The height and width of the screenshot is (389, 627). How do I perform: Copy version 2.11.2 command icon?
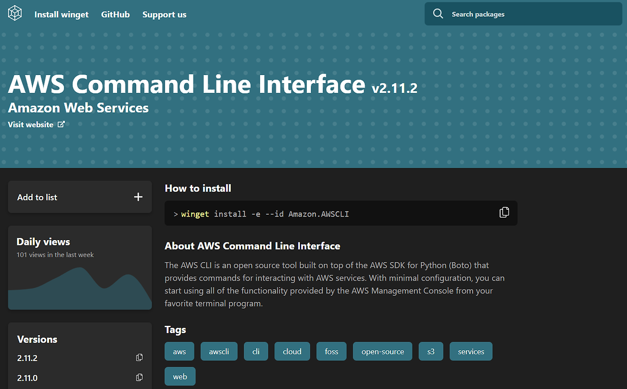140,358
